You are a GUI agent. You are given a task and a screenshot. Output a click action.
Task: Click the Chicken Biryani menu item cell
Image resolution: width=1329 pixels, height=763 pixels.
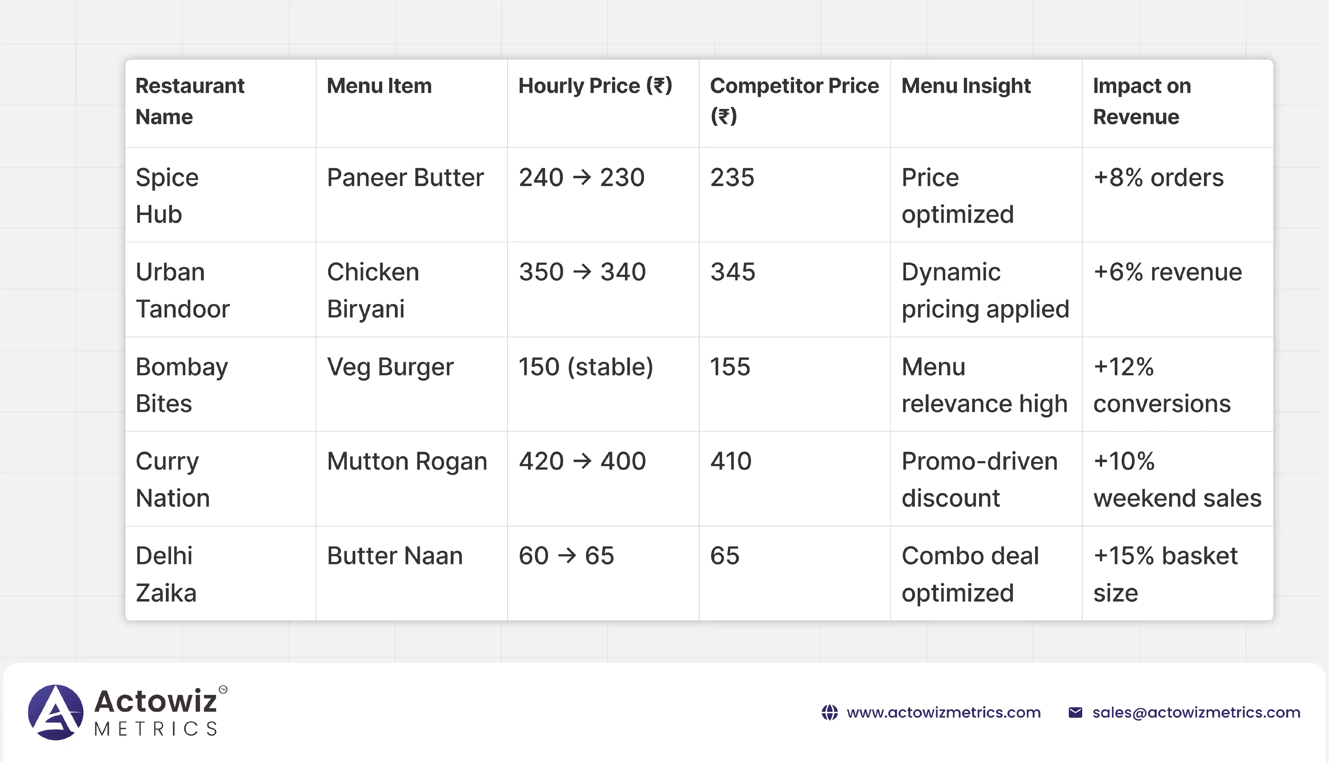(x=373, y=290)
